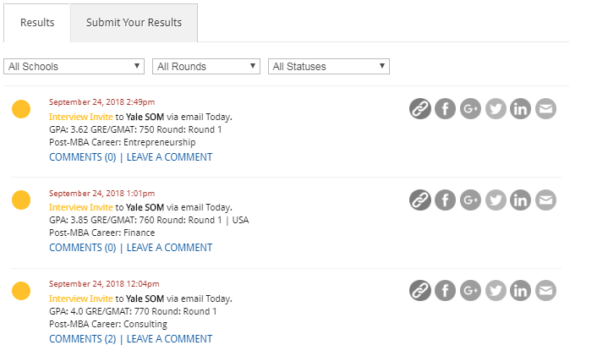Open COMMENTS (0) on the Finance entry
The width and height of the screenshot is (597, 356).
click(x=82, y=248)
